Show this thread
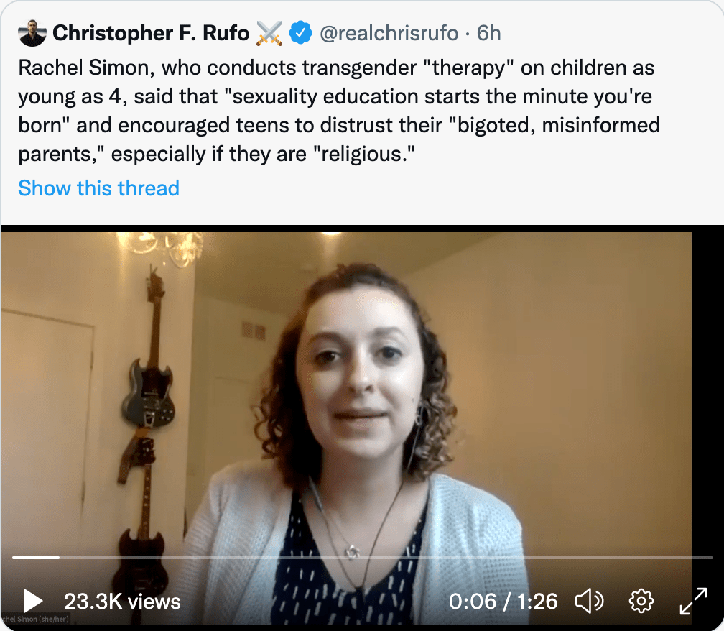This screenshot has width=724, height=631. (98, 188)
